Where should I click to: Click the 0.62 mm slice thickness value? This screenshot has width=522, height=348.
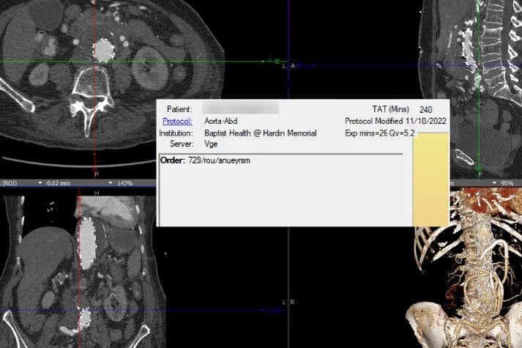pos(59,183)
